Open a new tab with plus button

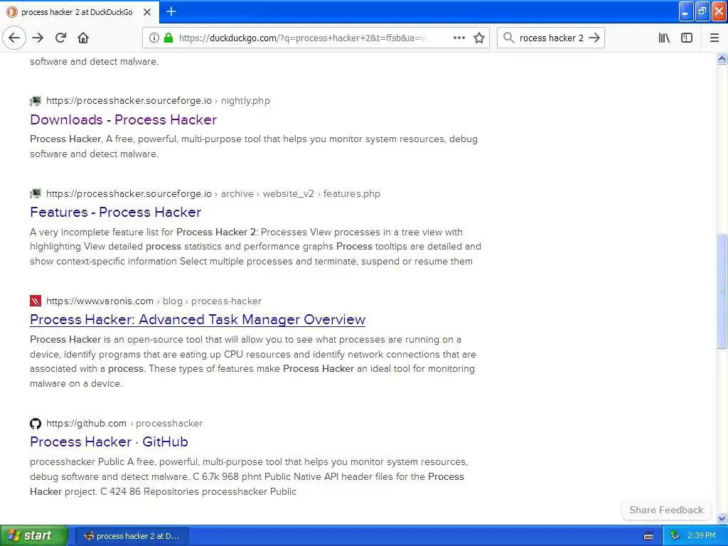point(171,11)
